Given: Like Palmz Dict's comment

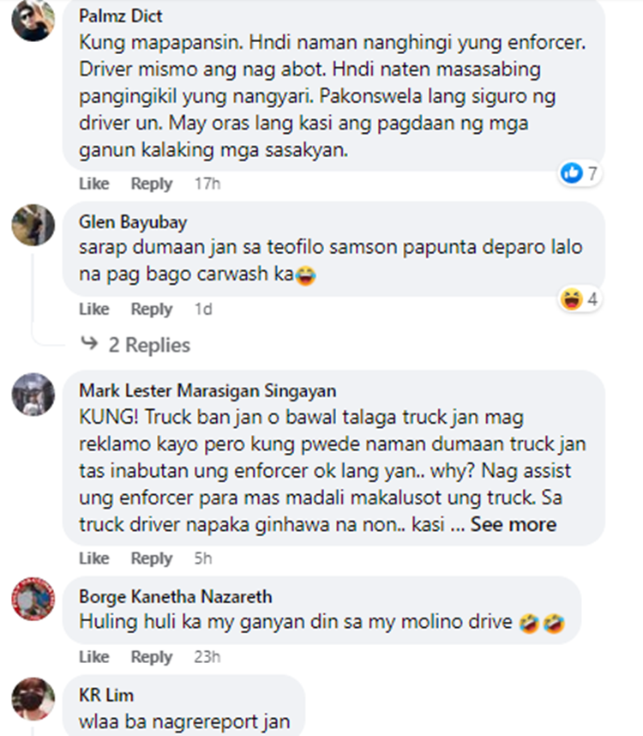Looking at the screenshot, I should click(93, 184).
